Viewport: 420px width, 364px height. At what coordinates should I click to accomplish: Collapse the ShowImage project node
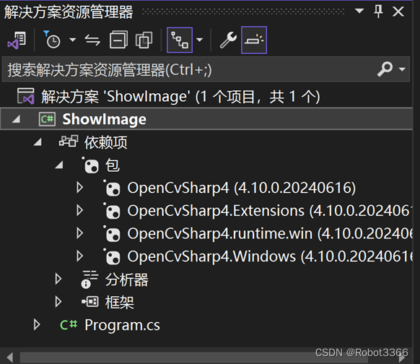[x=16, y=119]
